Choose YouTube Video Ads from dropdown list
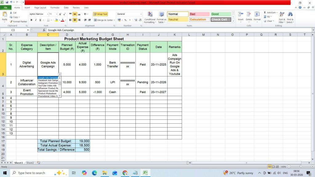Viewport: 315px width, 177px height. click(x=48, y=86)
